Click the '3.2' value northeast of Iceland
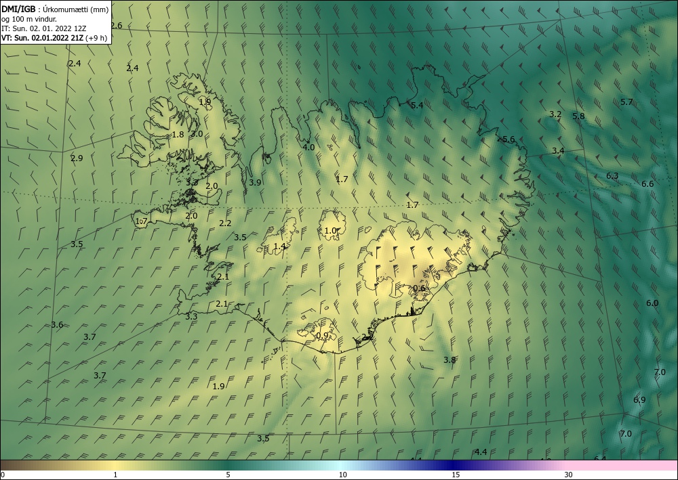Image resolution: width=678 pixels, height=480 pixels. tap(555, 114)
